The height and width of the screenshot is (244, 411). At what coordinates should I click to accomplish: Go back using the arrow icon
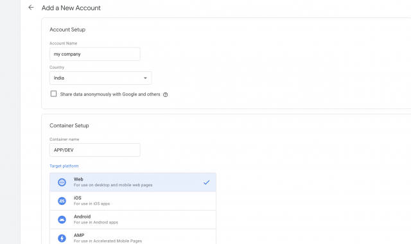[31, 8]
